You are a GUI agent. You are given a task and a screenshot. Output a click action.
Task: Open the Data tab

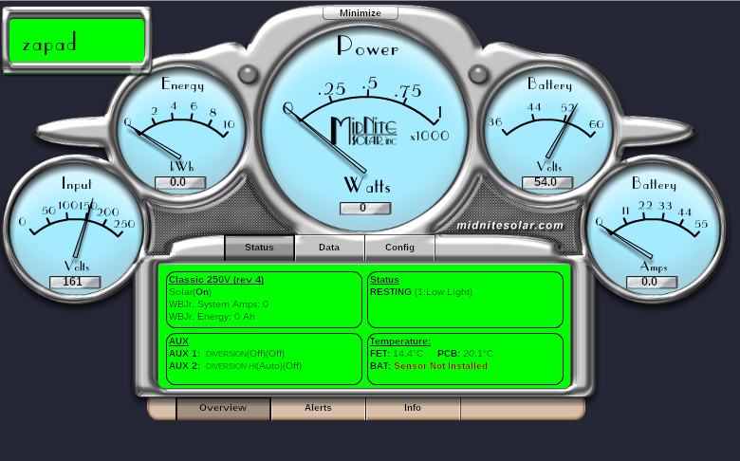click(x=329, y=248)
